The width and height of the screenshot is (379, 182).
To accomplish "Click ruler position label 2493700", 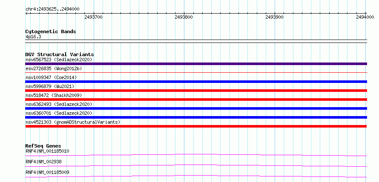I will pyautogui.click(x=93, y=17).
